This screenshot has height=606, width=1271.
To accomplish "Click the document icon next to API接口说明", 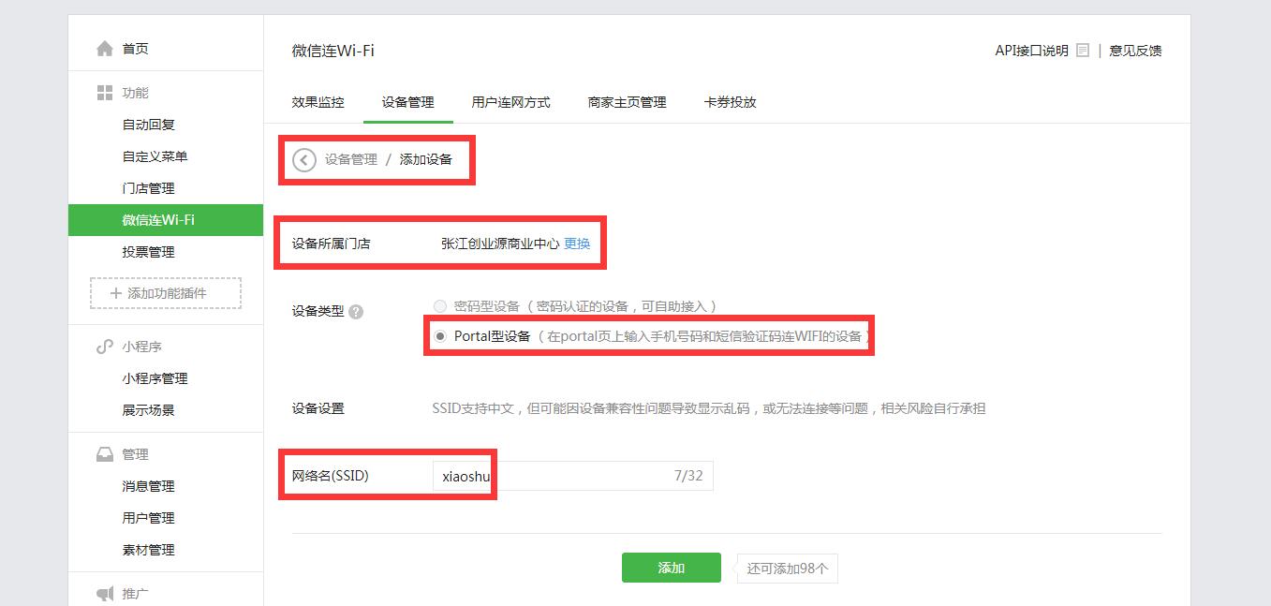I will pyautogui.click(x=1083, y=51).
